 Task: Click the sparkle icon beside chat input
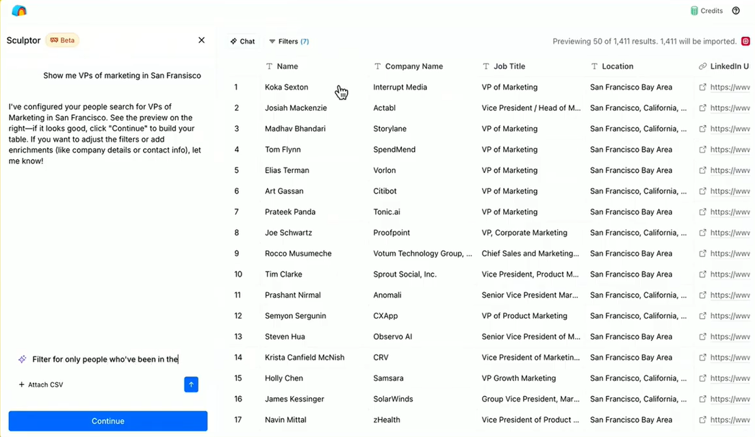pos(22,359)
